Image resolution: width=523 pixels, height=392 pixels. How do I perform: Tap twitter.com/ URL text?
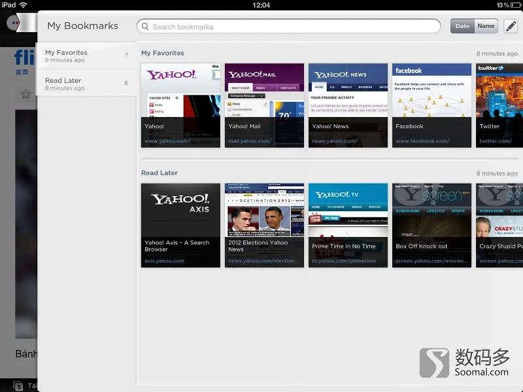[x=496, y=141]
